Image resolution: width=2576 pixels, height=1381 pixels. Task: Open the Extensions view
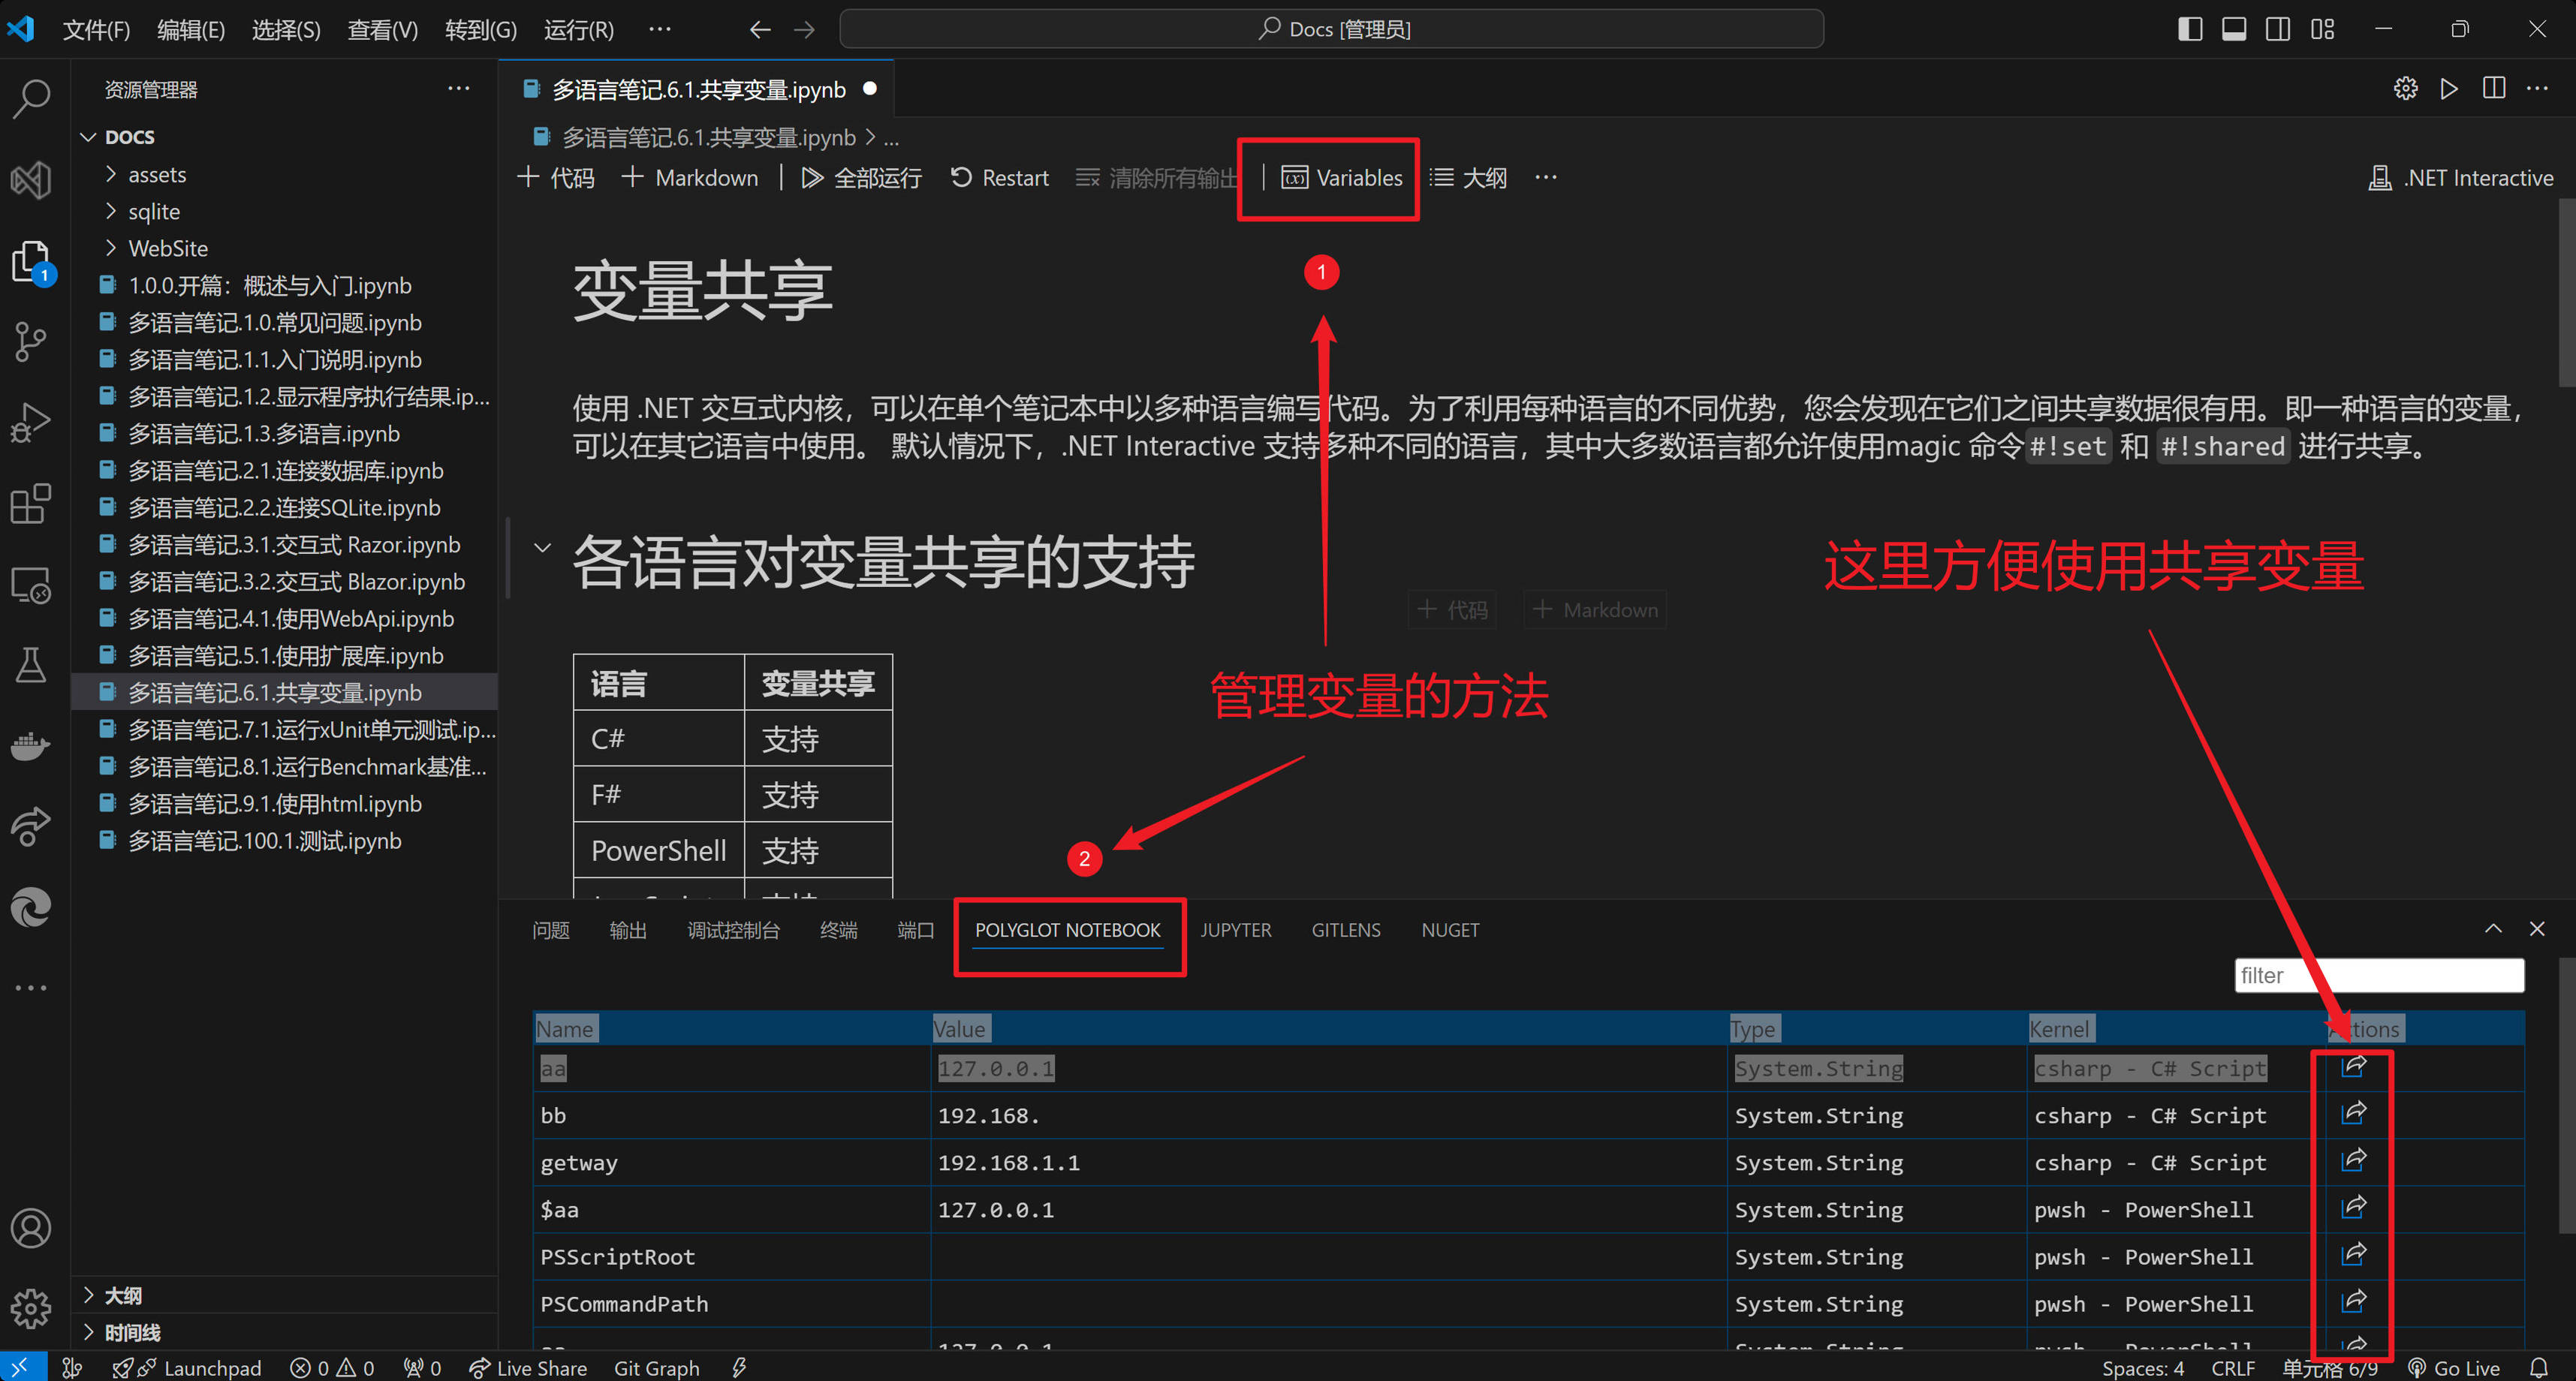tap(31, 504)
